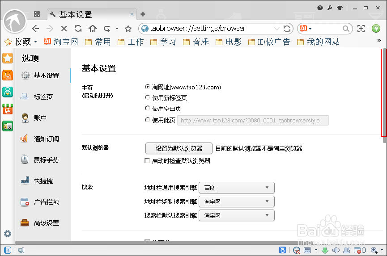The width and height of the screenshot is (387, 256).
Task: Open the 淘宝网 bookmark
Action: [61, 42]
